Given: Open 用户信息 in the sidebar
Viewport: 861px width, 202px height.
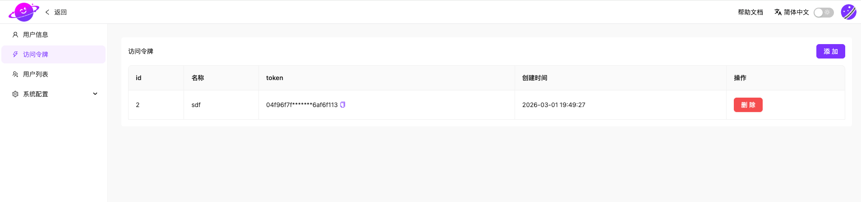Looking at the screenshot, I should pos(36,35).
